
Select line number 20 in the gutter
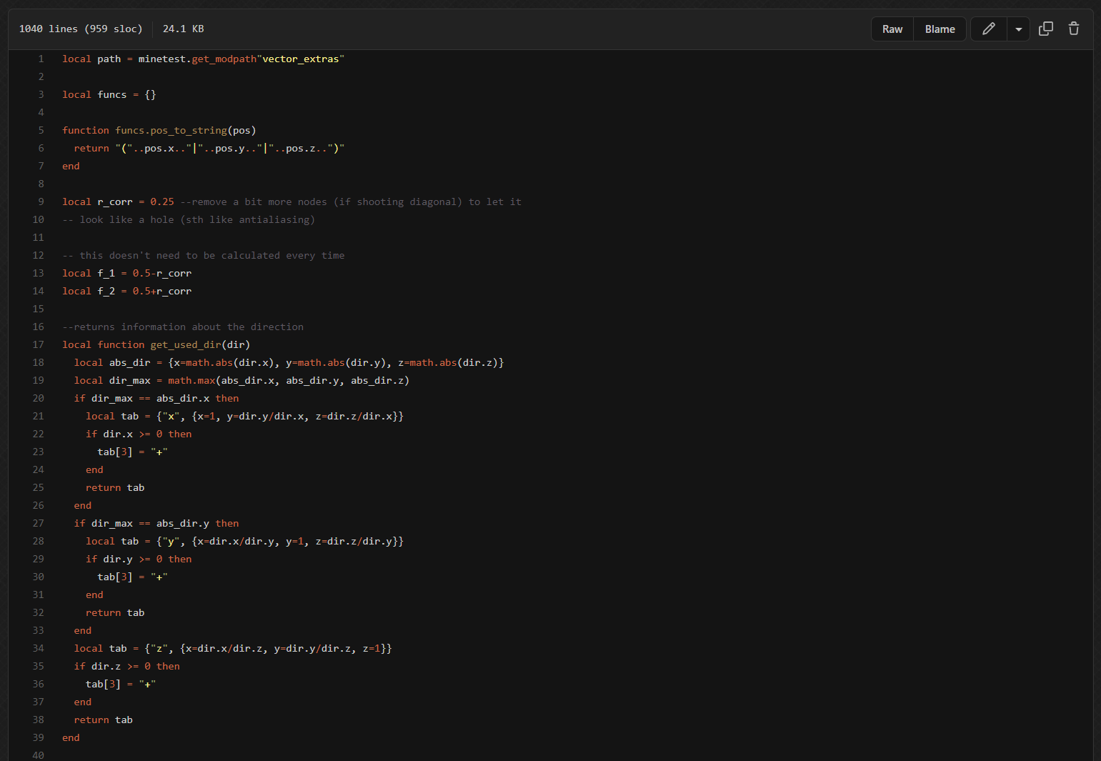coord(38,398)
